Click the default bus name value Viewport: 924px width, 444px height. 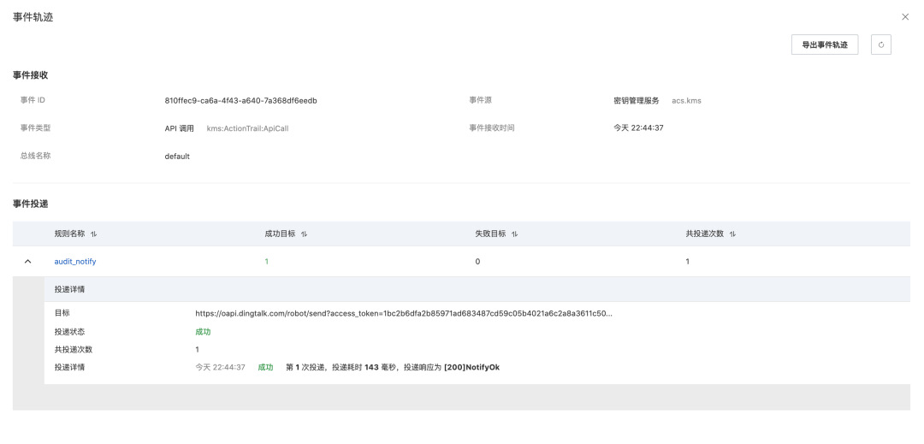pyautogui.click(x=177, y=157)
